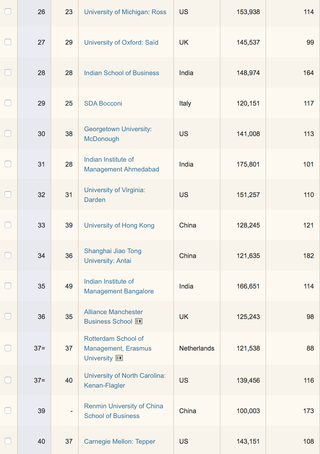Click the value 128,245 for University of Hong Kong

(x=248, y=225)
